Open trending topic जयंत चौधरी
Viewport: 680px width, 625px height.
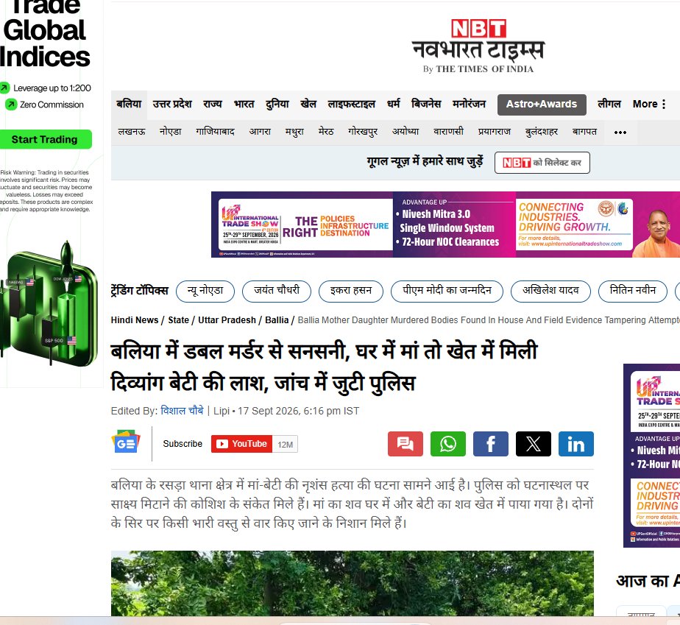277,291
